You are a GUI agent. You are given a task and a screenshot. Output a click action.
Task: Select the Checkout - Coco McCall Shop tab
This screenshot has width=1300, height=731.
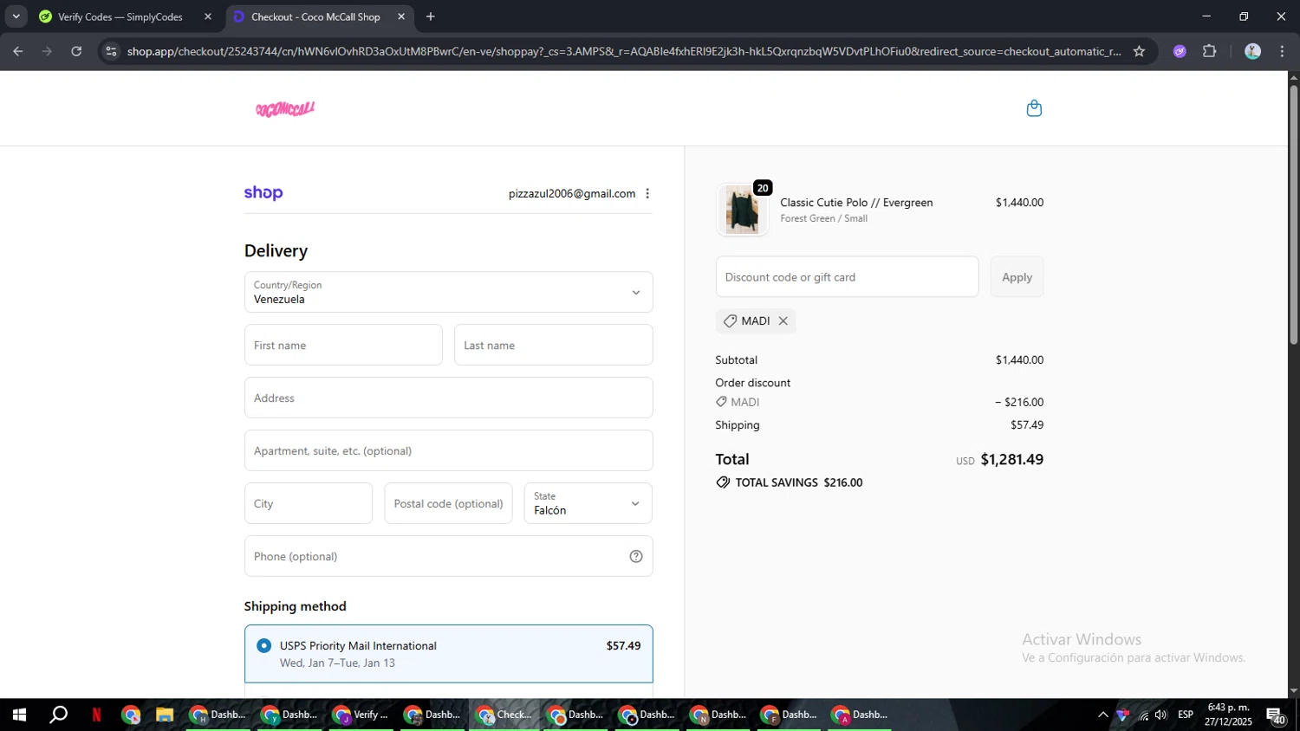pos(315,16)
